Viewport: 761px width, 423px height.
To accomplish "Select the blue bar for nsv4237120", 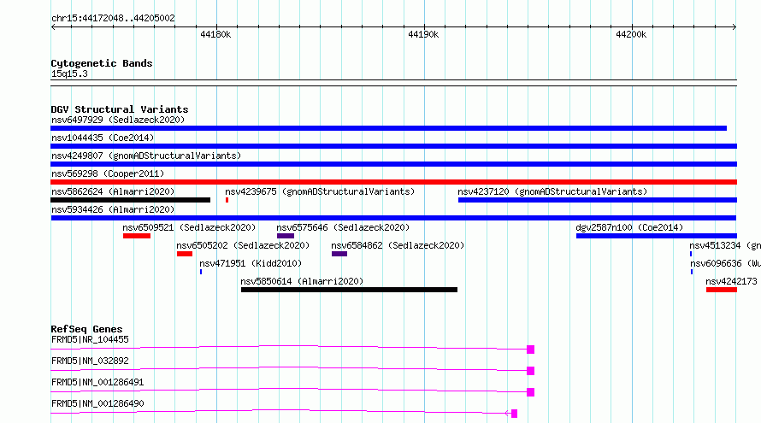I will pos(598,200).
